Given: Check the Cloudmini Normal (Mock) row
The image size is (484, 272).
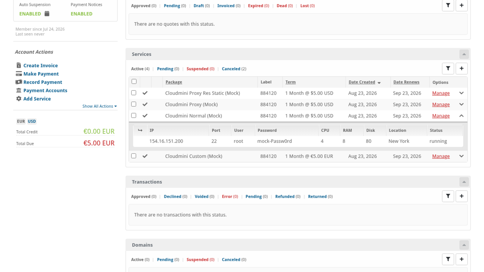Looking at the screenshot, I should coord(134,116).
